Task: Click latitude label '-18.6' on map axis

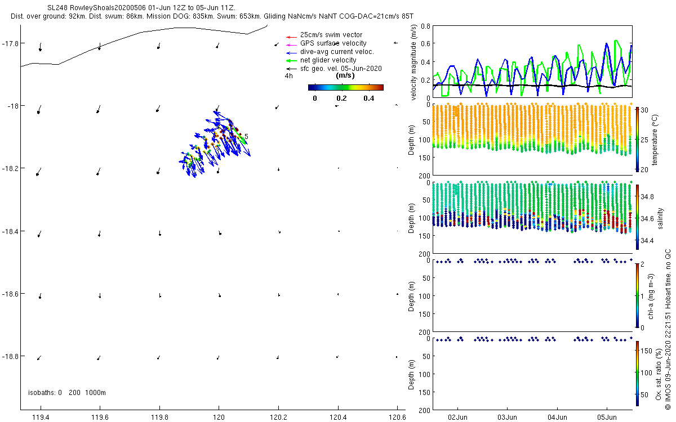Action: (10, 294)
